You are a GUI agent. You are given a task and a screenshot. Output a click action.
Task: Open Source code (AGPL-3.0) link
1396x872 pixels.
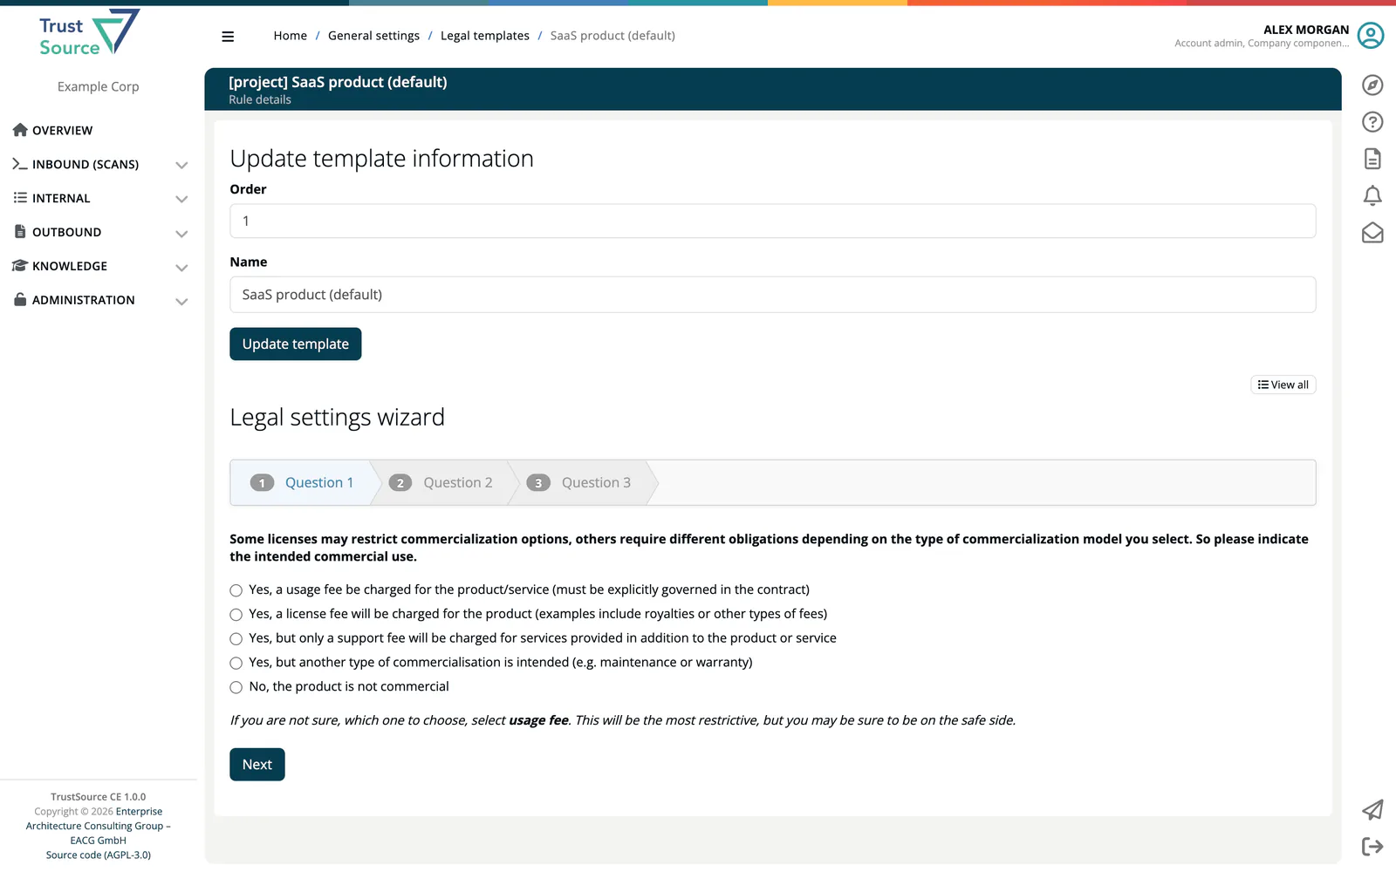pyautogui.click(x=99, y=855)
